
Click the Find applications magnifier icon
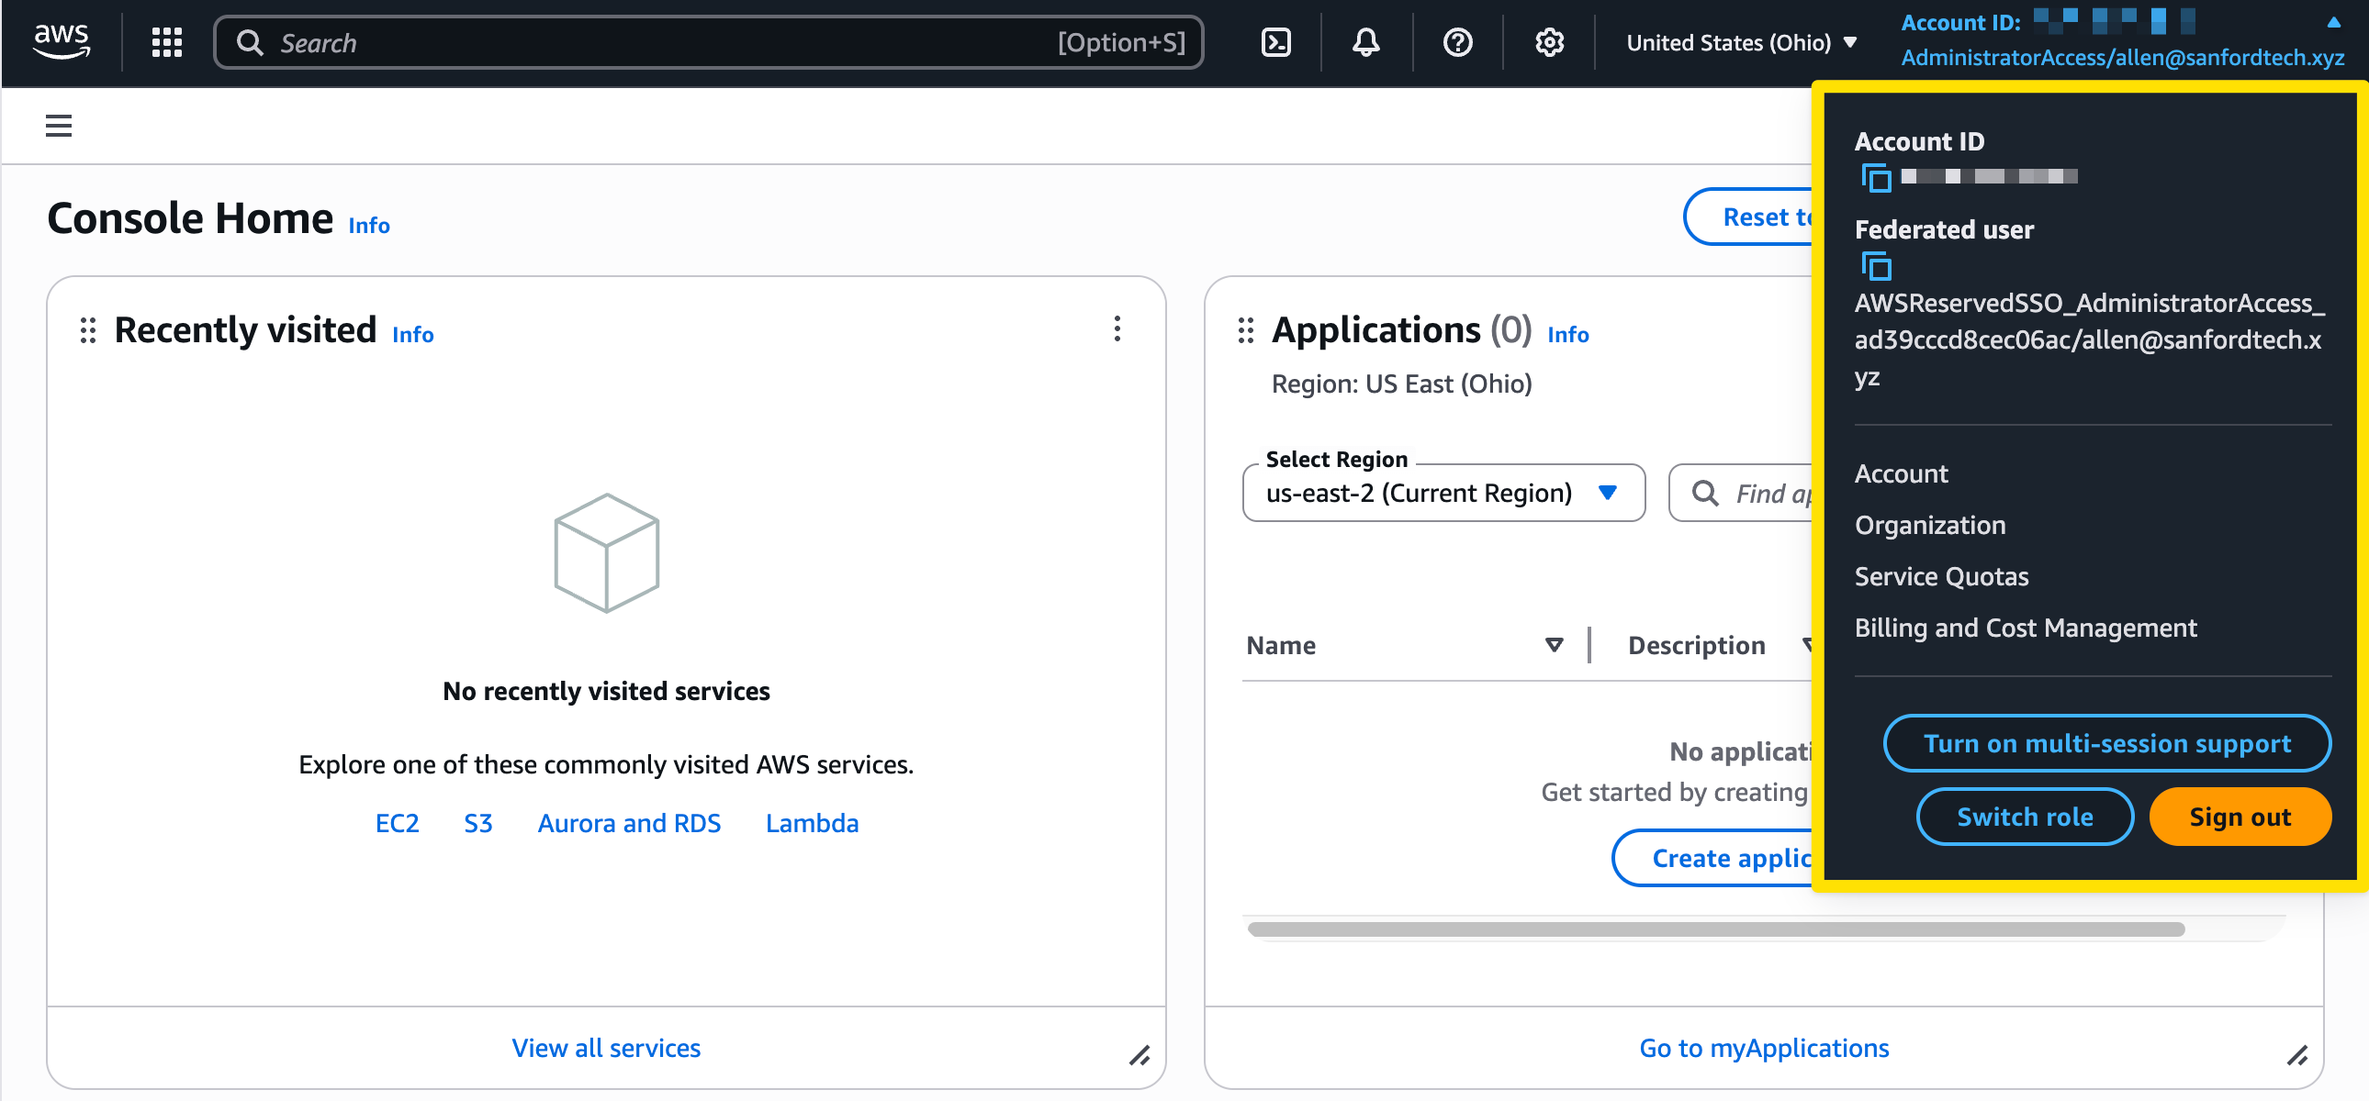click(x=1705, y=494)
